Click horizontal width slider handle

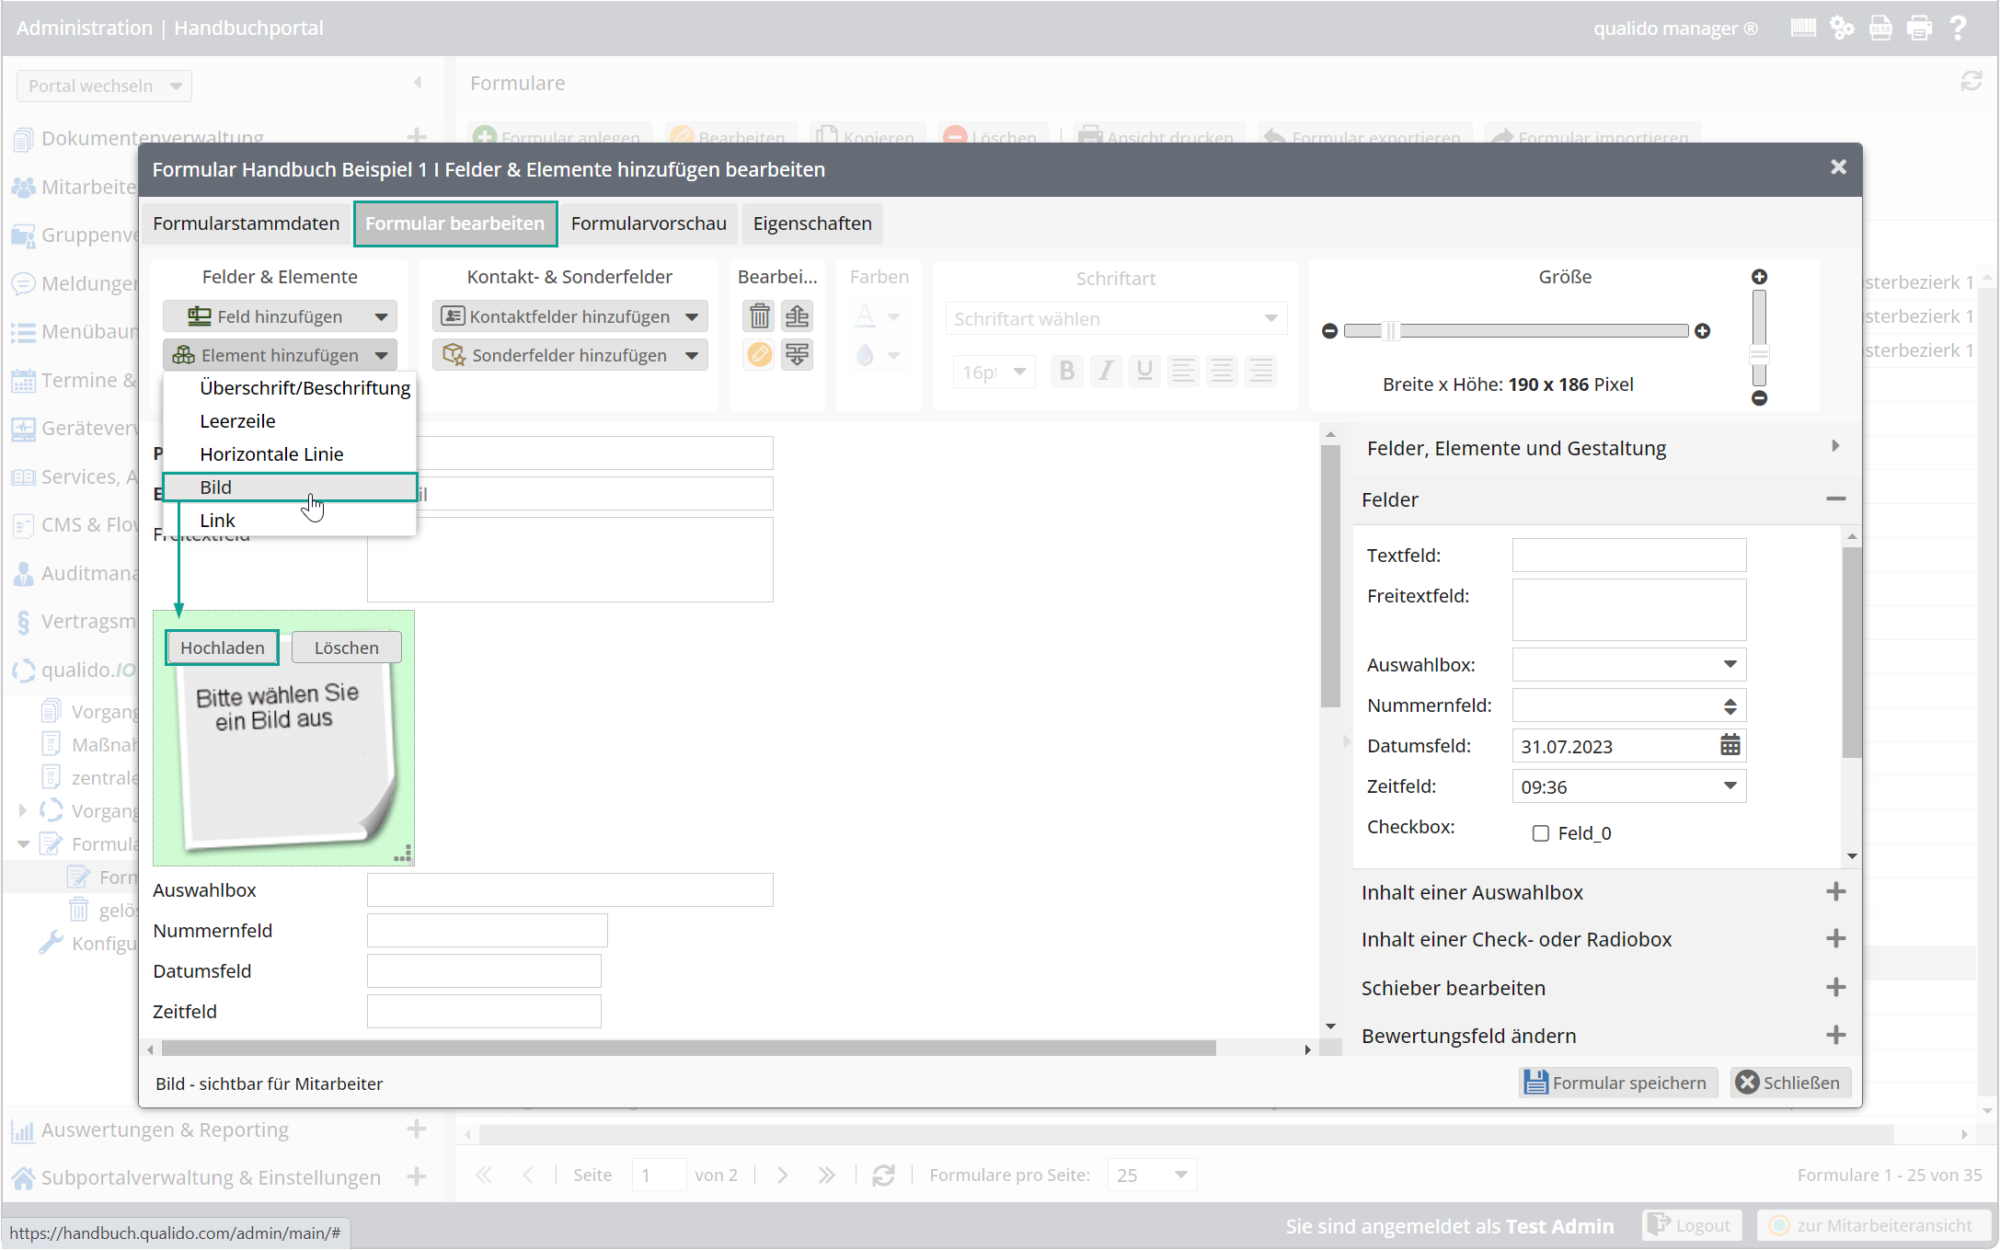coord(1391,331)
